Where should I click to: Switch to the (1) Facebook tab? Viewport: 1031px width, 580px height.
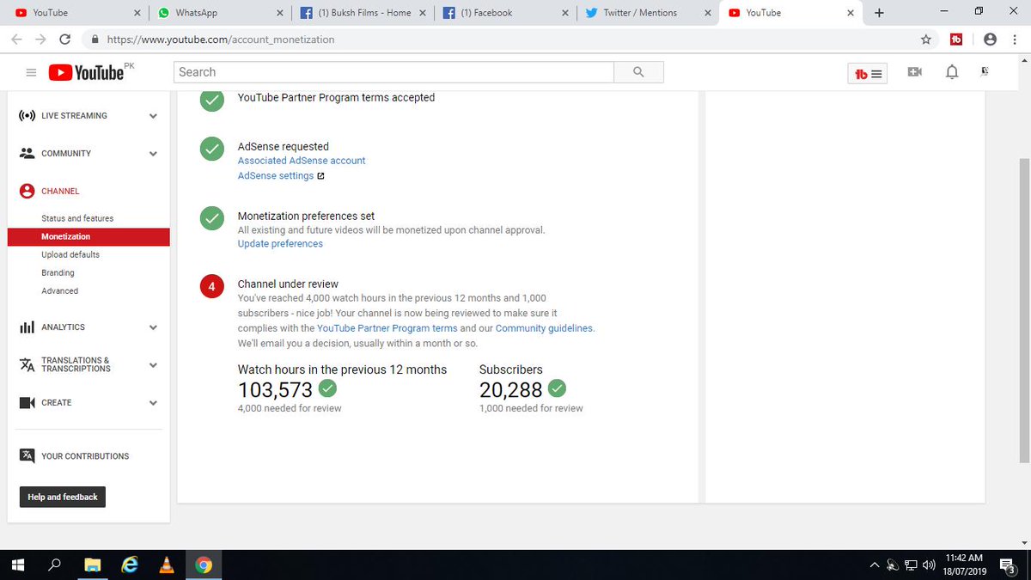tap(505, 13)
